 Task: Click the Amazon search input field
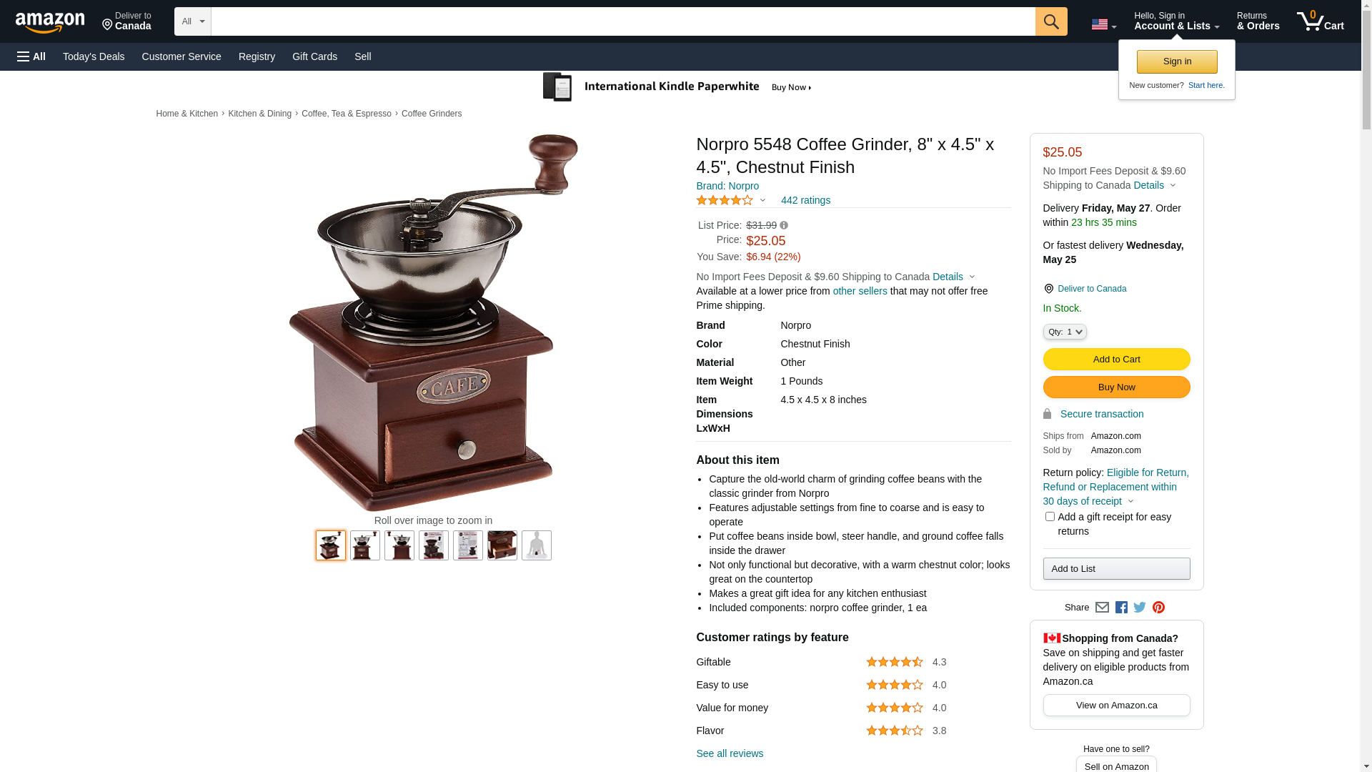click(x=623, y=21)
